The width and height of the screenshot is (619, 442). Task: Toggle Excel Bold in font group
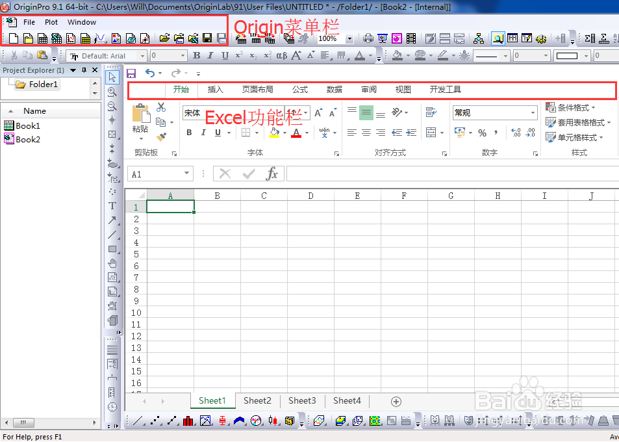(189, 133)
